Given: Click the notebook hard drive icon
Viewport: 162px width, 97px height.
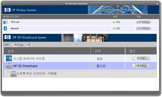Looking at the screenshot, I should point(13,74).
